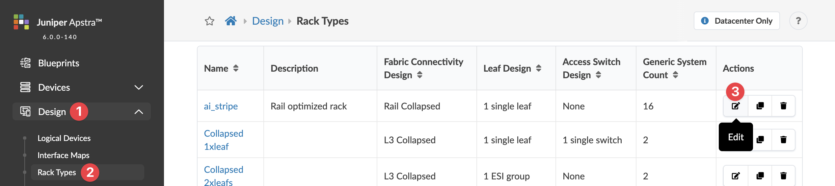The height and width of the screenshot is (186, 835).
Task: Click the Edit icon for ai_stripe
Action: coord(736,106)
